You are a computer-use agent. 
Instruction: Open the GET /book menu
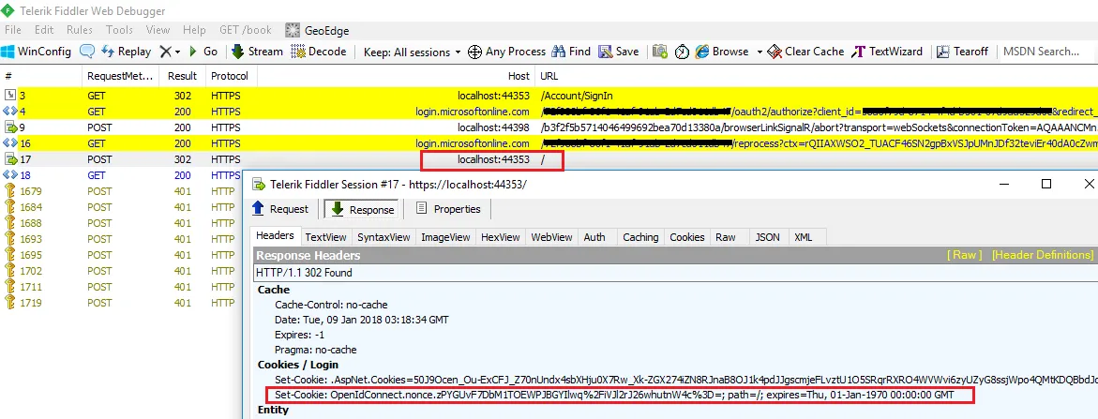(245, 30)
